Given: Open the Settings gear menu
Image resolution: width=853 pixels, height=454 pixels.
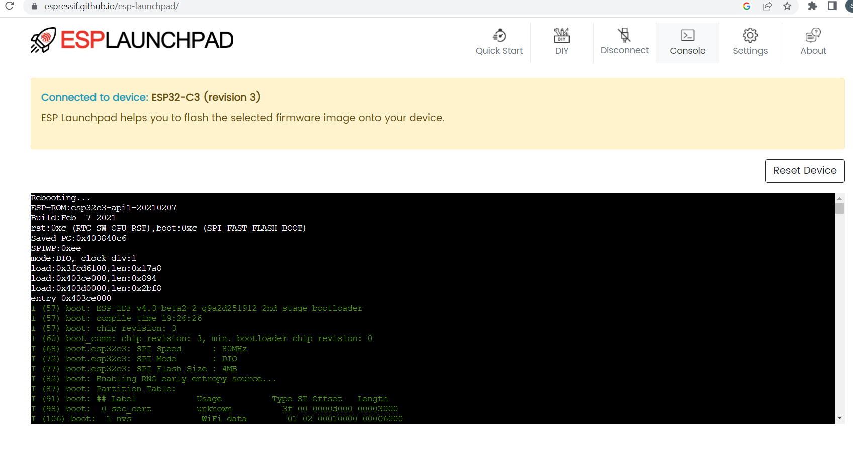Looking at the screenshot, I should 750,42.
